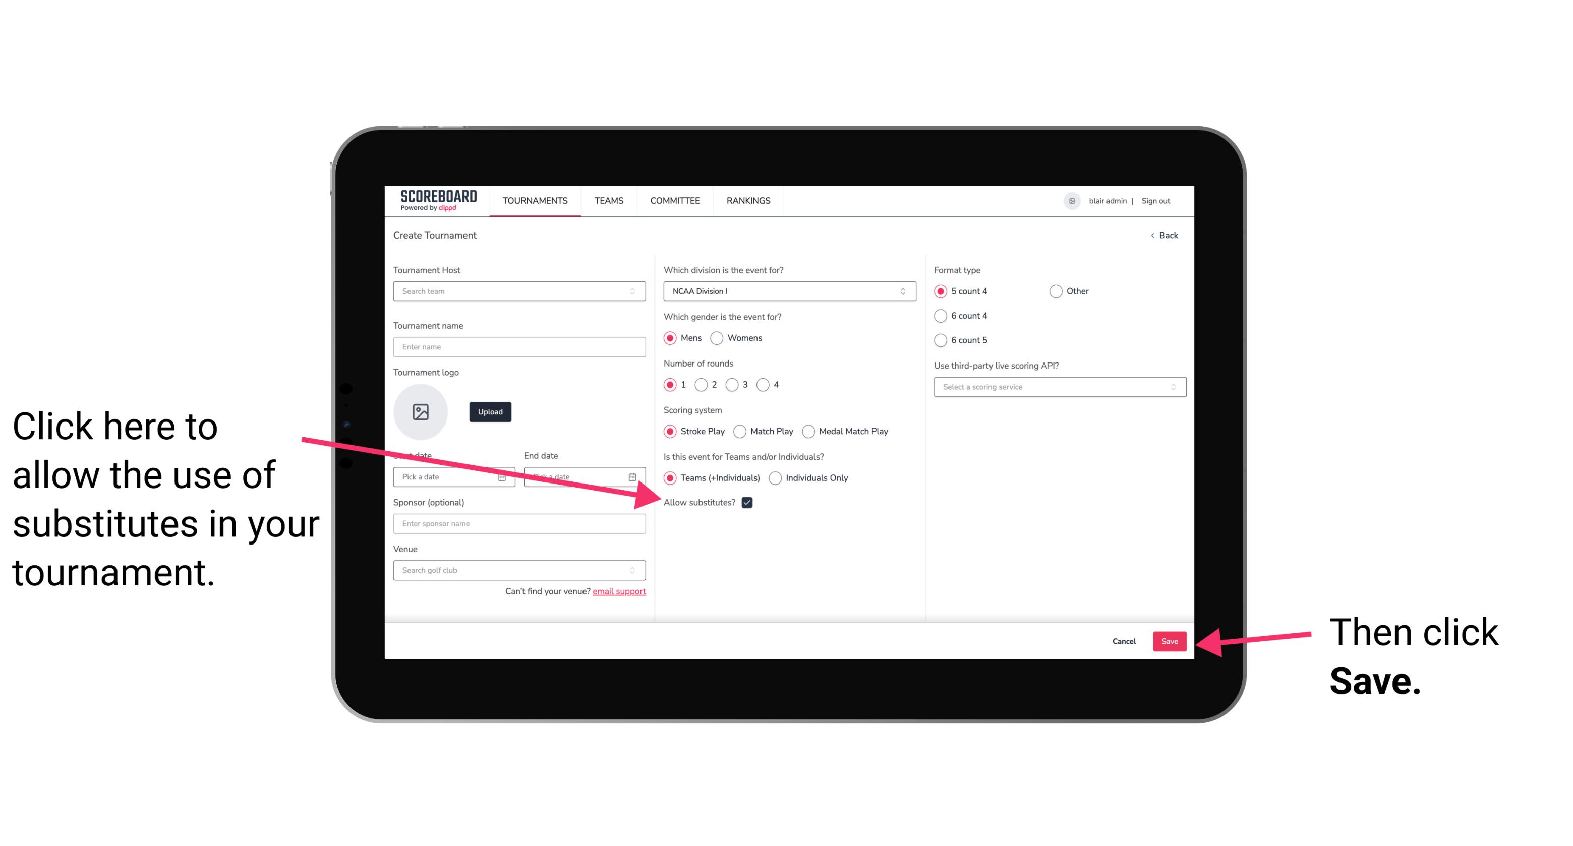The height and width of the screenshot is (846, 1573).
Task: Open the RANKINGS tab
Action: click(748, 200)
